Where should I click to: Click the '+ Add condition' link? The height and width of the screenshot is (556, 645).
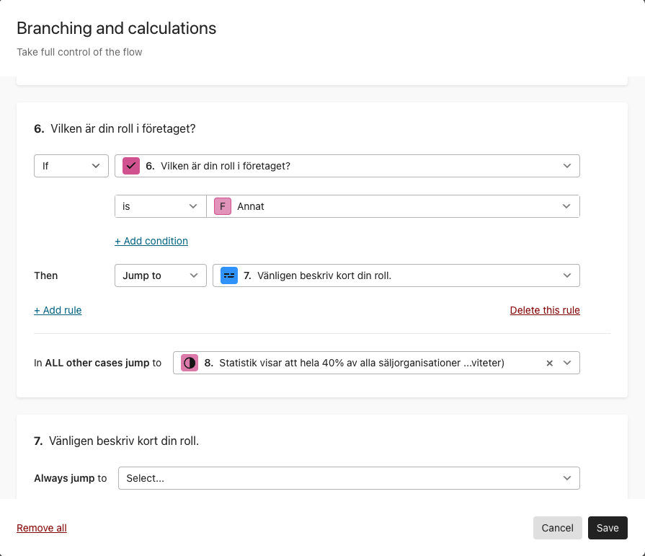(x=151, y=241)
